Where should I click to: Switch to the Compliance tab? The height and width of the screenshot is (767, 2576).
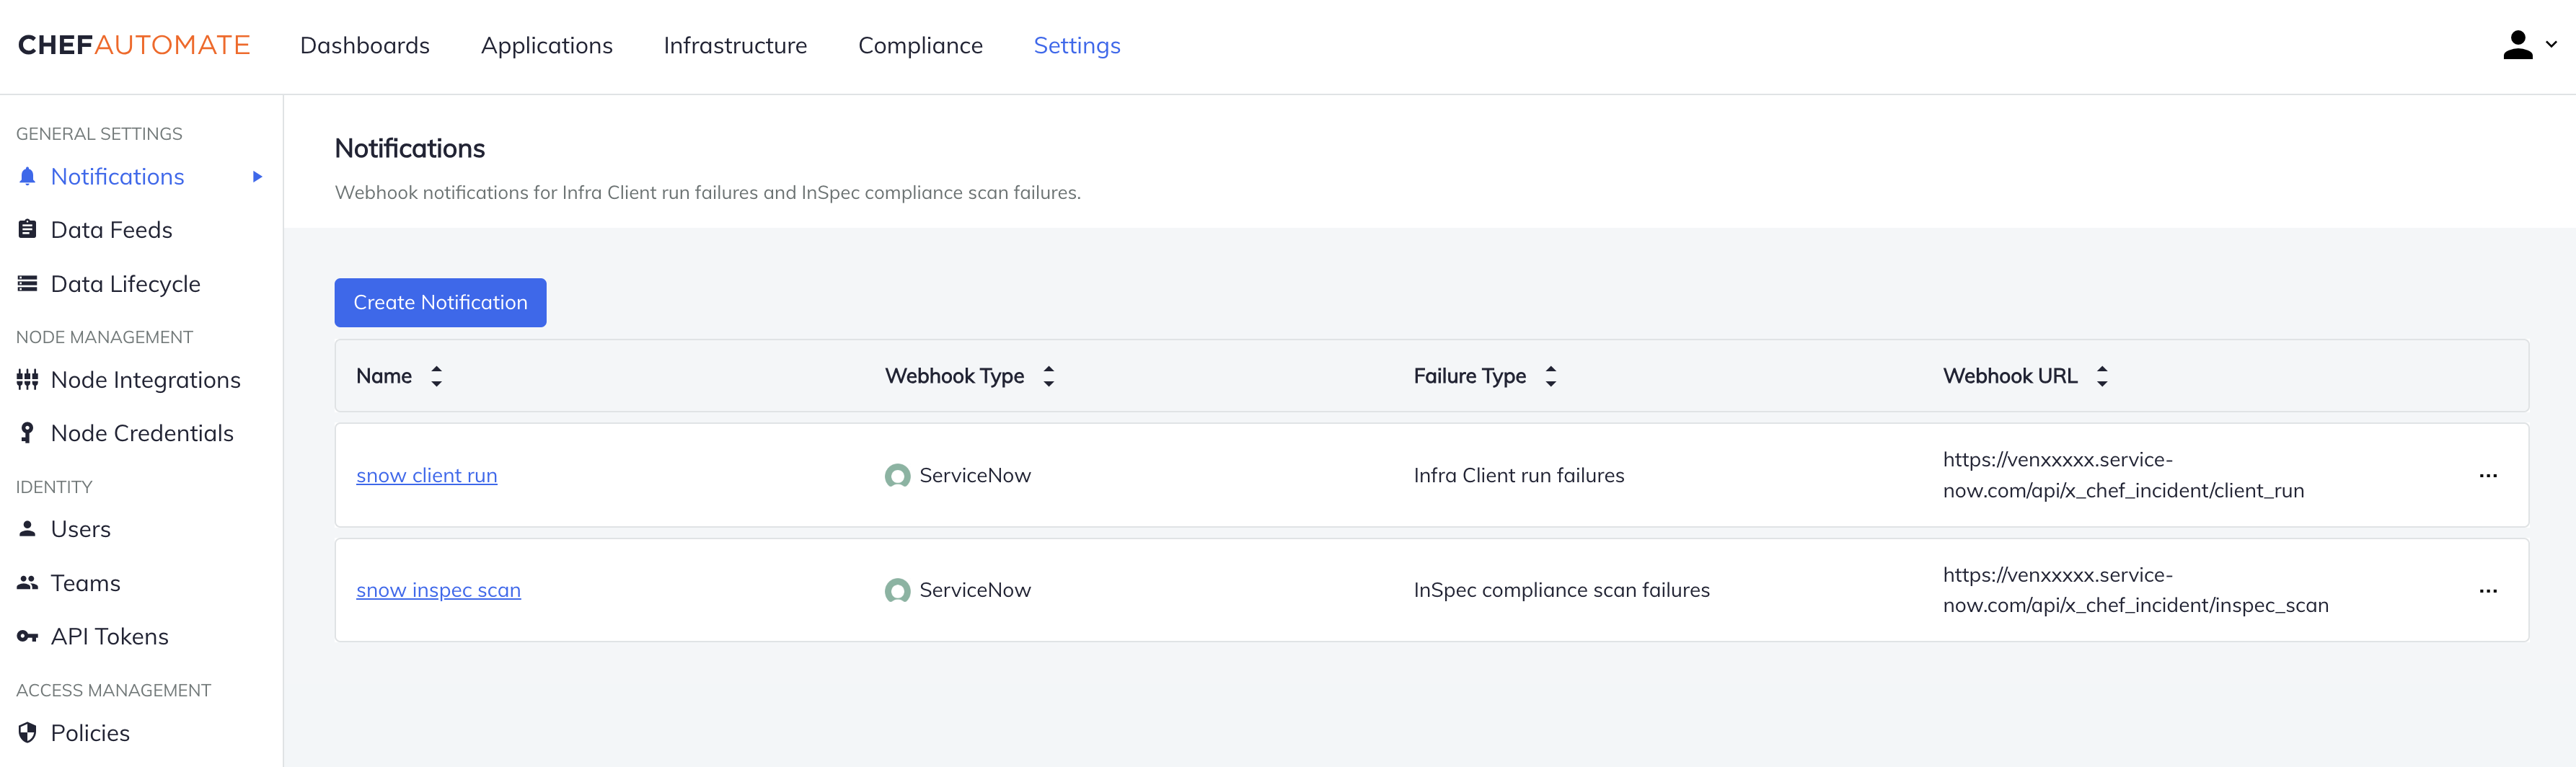(x=920, y=45)
